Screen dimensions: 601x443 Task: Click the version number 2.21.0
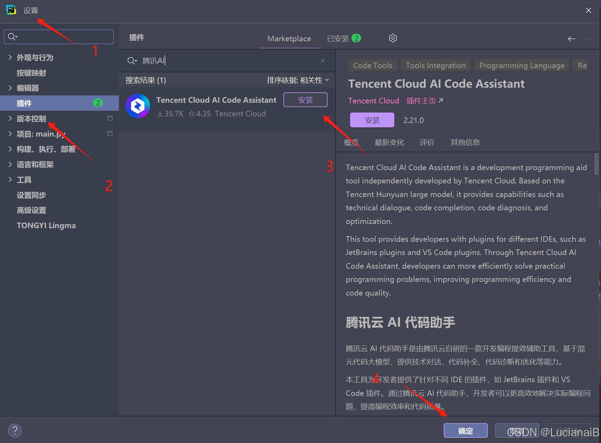tap(414, 120)
